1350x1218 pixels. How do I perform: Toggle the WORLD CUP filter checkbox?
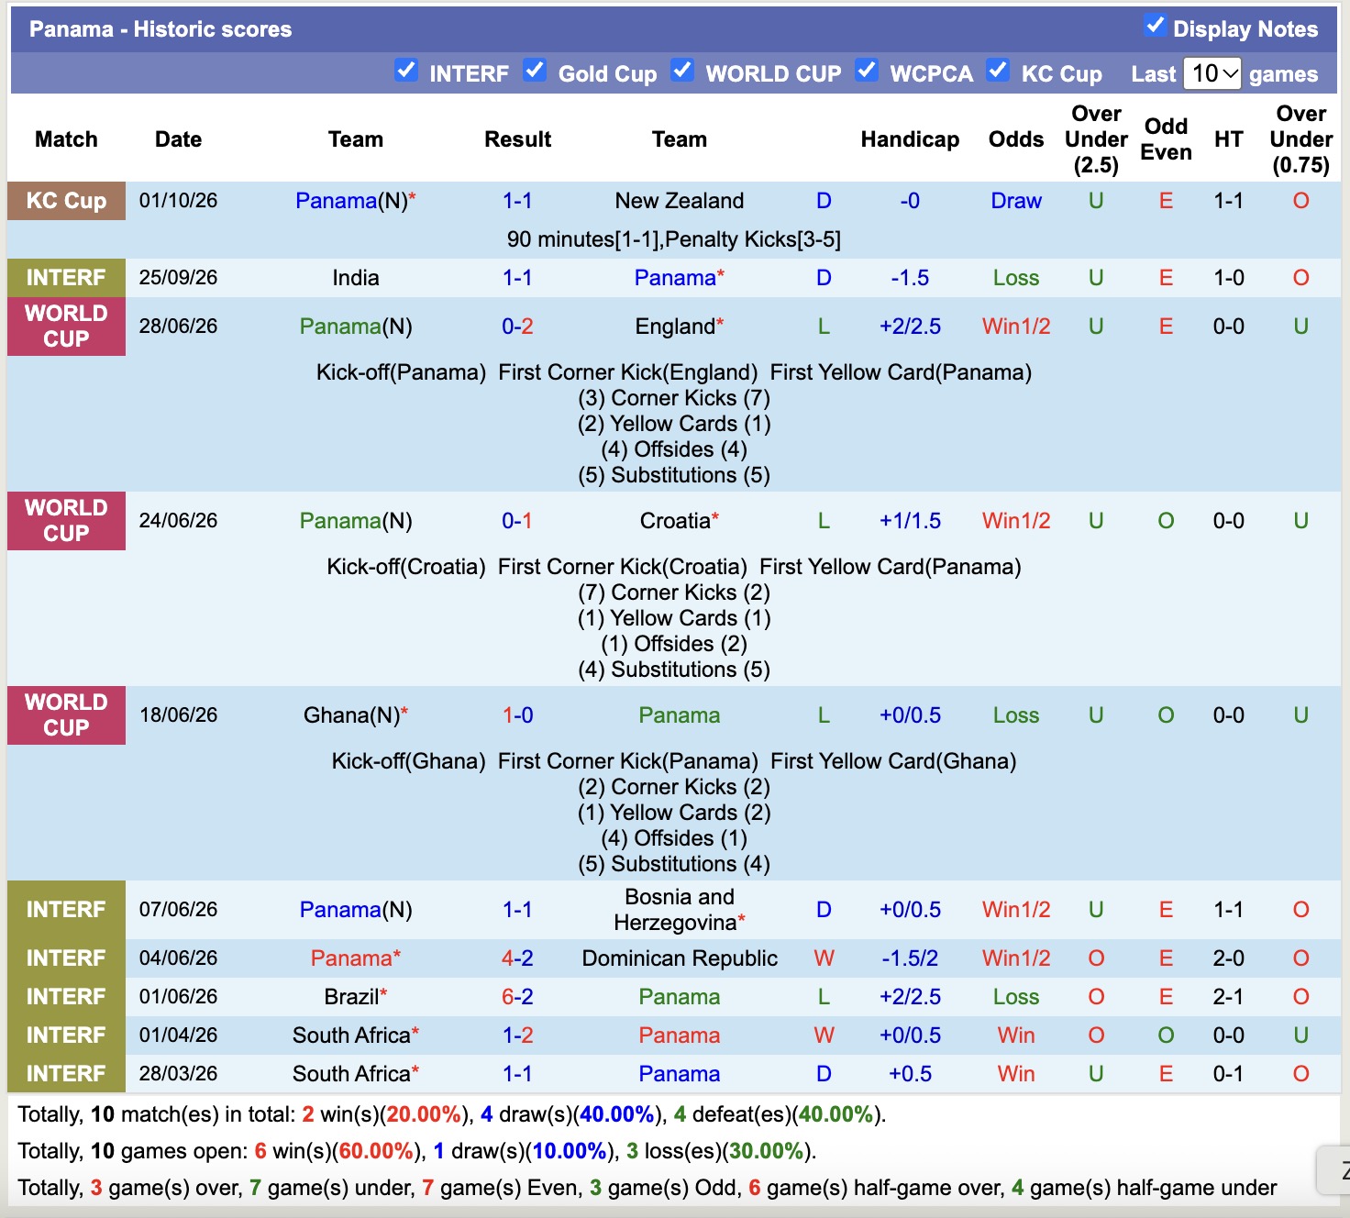tap(682, 70)
